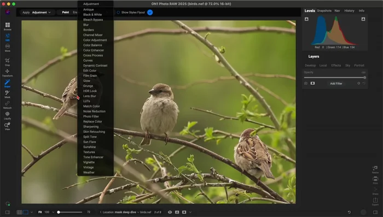Open the Print icon in right sidebar
The image size is (383, 217).
pos(375,180)
